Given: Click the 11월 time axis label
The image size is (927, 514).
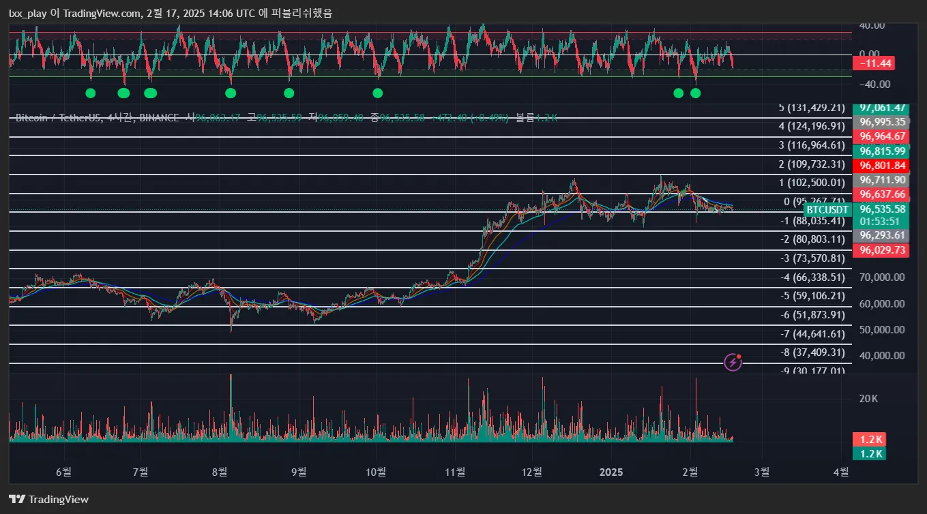Looking at the screenshot, I should [x=456, y=471].
